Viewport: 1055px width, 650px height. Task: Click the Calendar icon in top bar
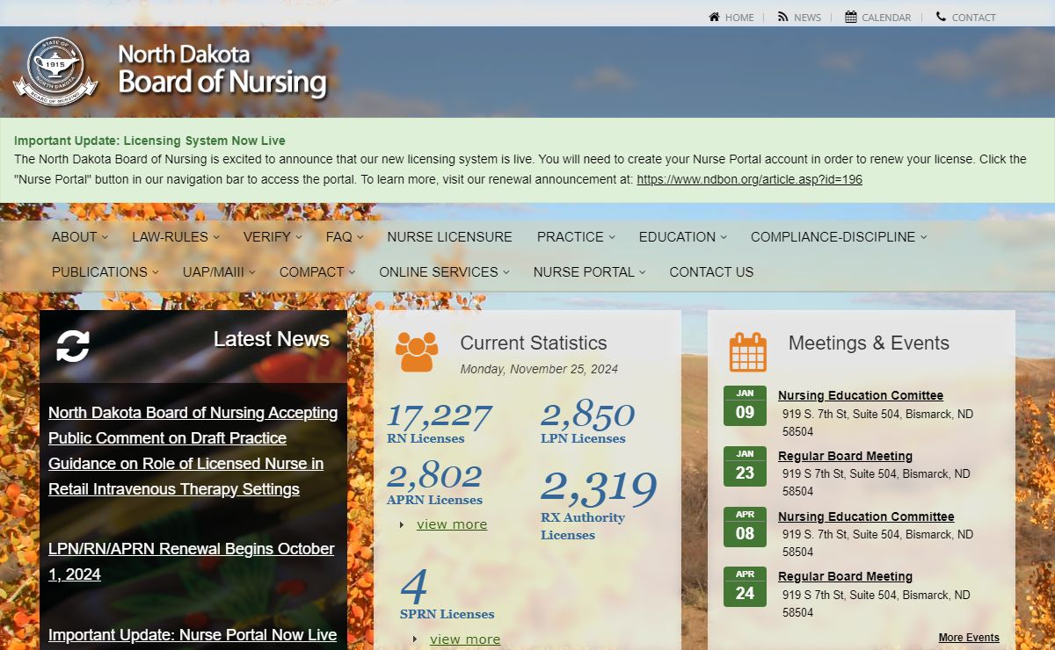(851, 17)
